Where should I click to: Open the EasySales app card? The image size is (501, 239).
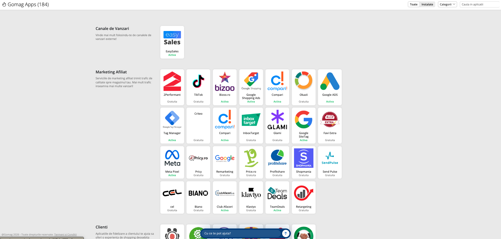[x=172, y=42]
